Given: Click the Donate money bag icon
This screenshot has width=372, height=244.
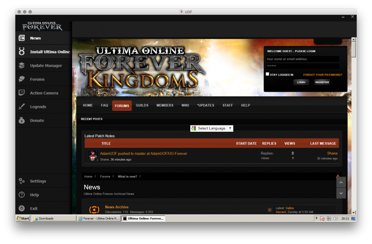Looking at the screenshot, I should coord(21,120).
